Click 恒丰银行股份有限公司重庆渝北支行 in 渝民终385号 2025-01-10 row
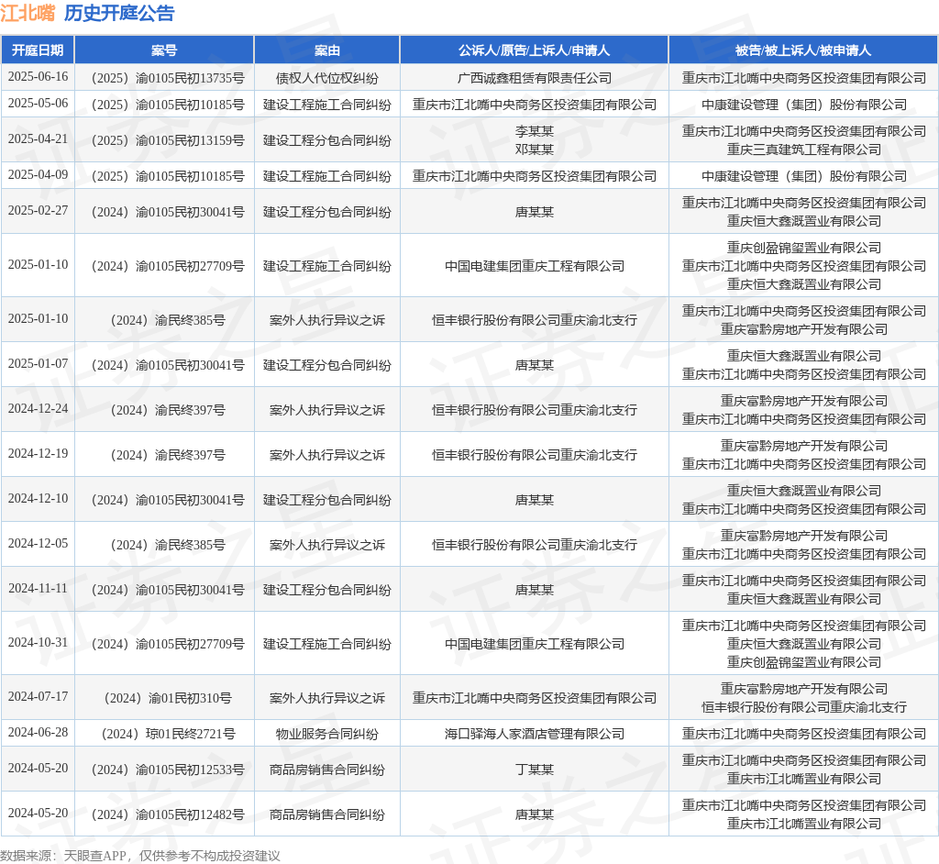 (x=535, y=320)
